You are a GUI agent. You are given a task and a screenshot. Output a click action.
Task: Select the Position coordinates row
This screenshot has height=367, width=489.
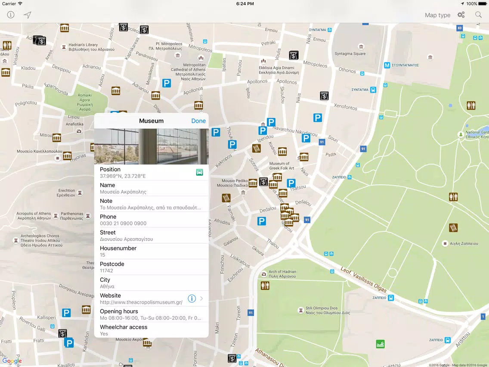pos(151,172)
